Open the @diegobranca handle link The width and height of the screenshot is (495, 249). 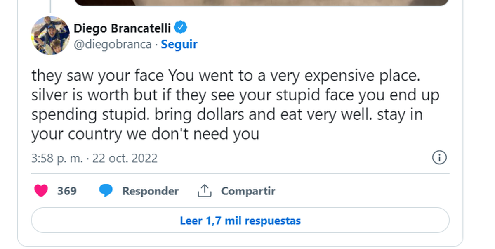112,45
